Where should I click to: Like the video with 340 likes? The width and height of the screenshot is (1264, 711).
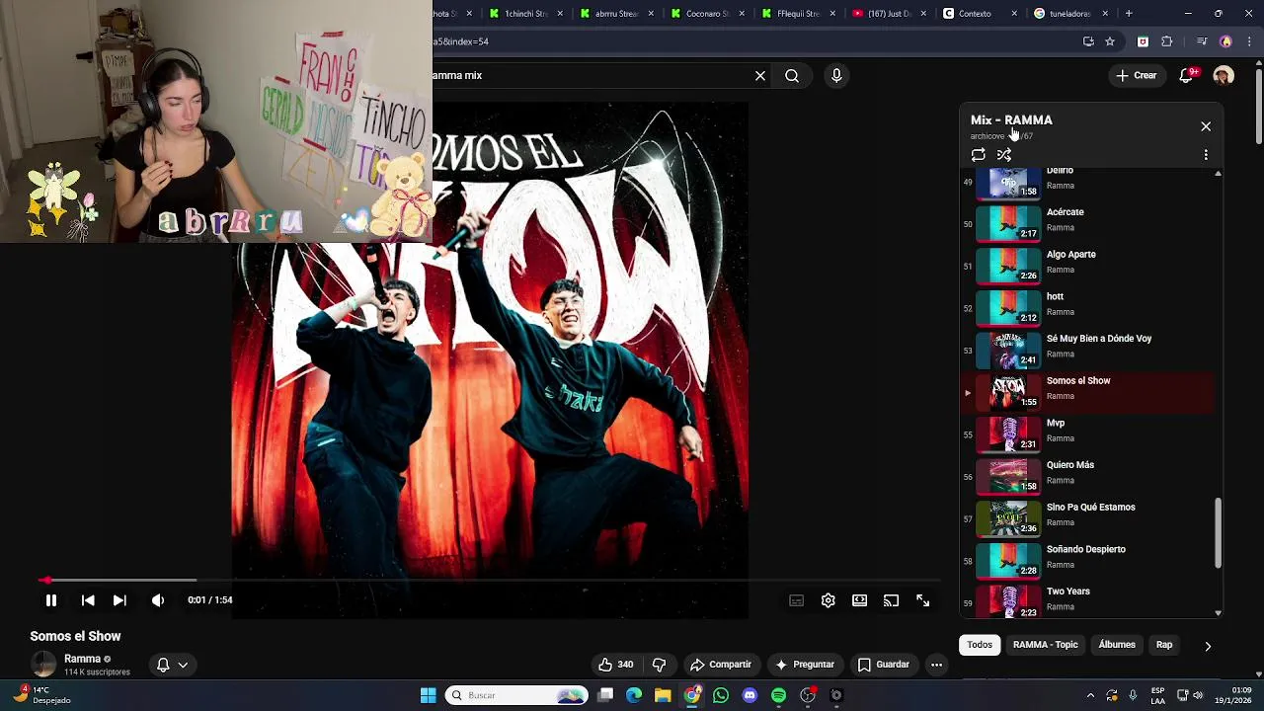pos(616,665)
